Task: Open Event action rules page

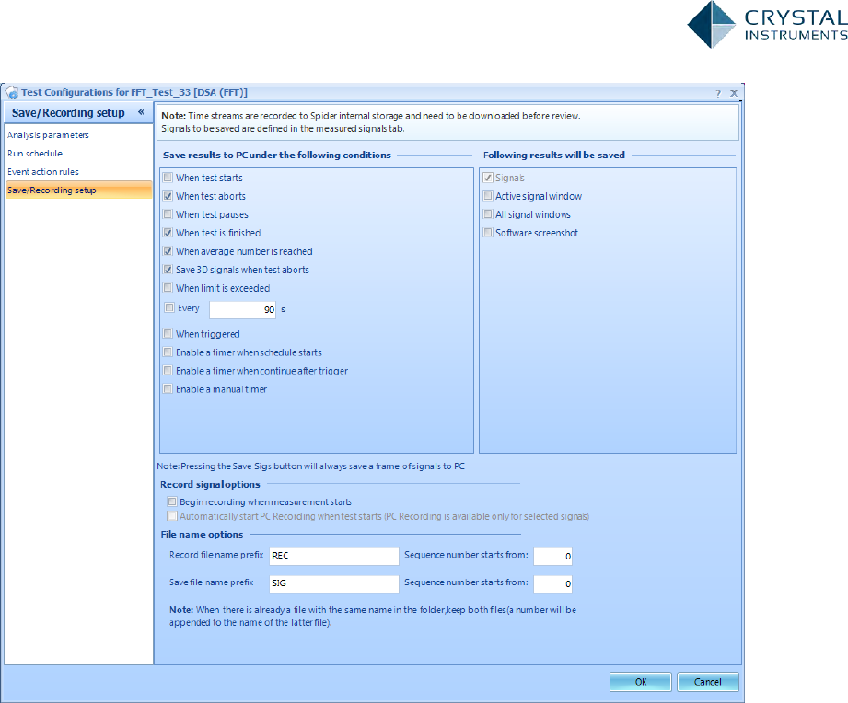Action: pos(43,172)
